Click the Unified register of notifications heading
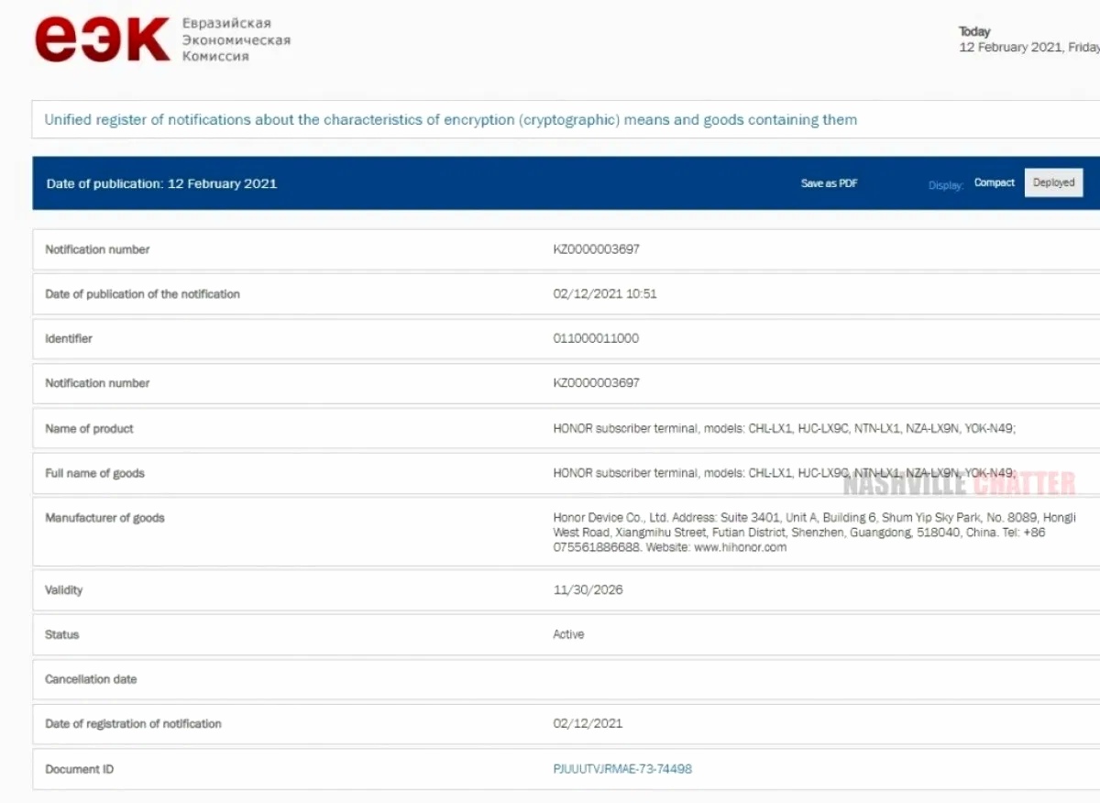This screenshot has height=803, width=1100. 450,120
